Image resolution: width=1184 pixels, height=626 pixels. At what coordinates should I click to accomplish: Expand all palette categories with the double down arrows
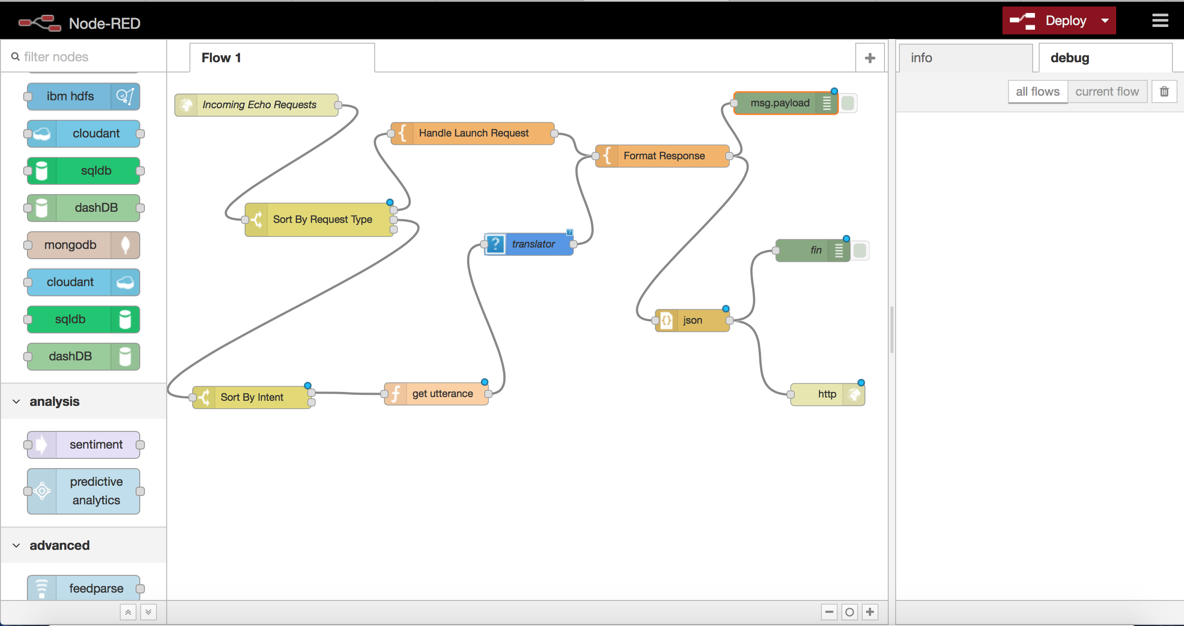(149, 612)
